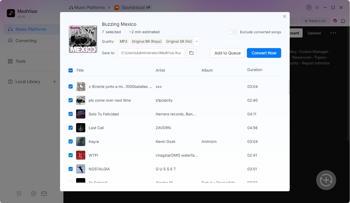Sort by Artist column header
The image size is (350, 203).
tap(160, 70)
